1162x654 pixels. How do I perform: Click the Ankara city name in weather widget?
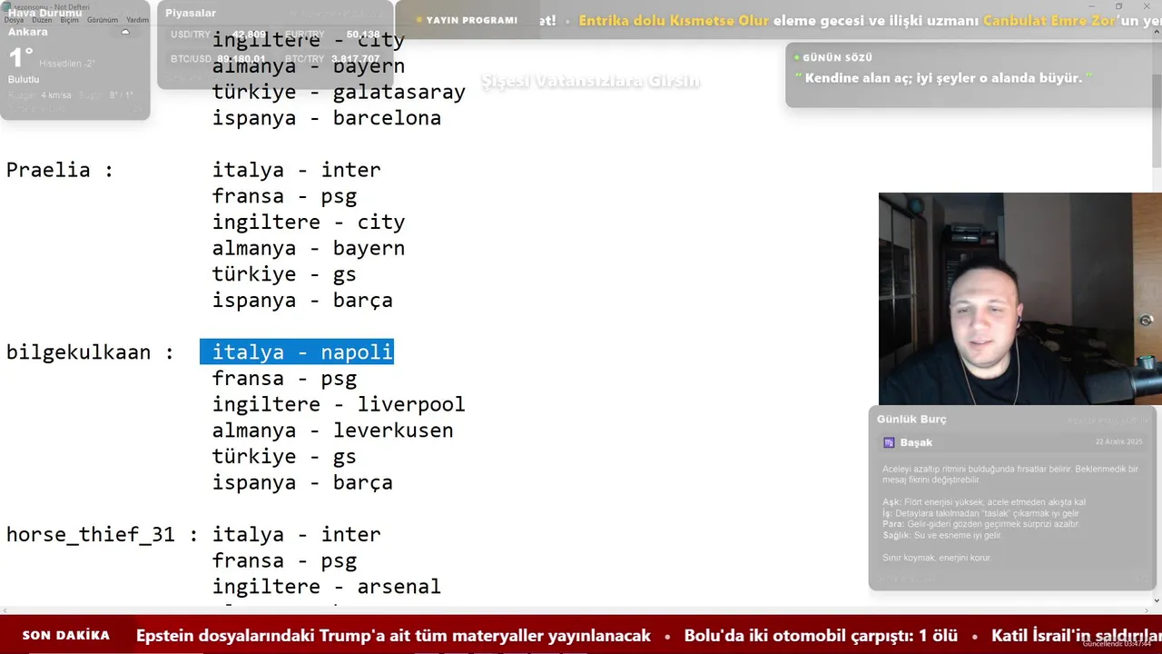[x=28, y=32]
